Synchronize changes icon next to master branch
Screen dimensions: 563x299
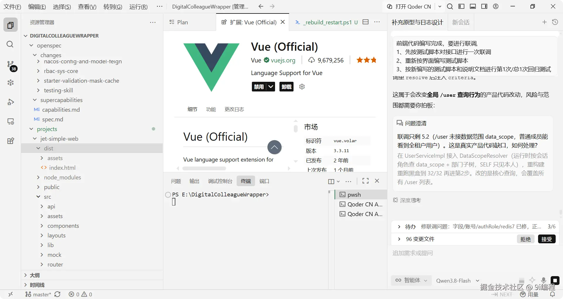57,294
